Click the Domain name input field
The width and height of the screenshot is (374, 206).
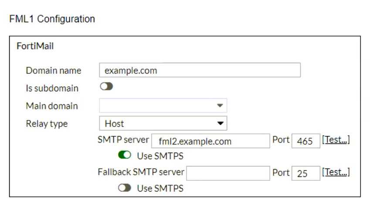coord(200,70)
